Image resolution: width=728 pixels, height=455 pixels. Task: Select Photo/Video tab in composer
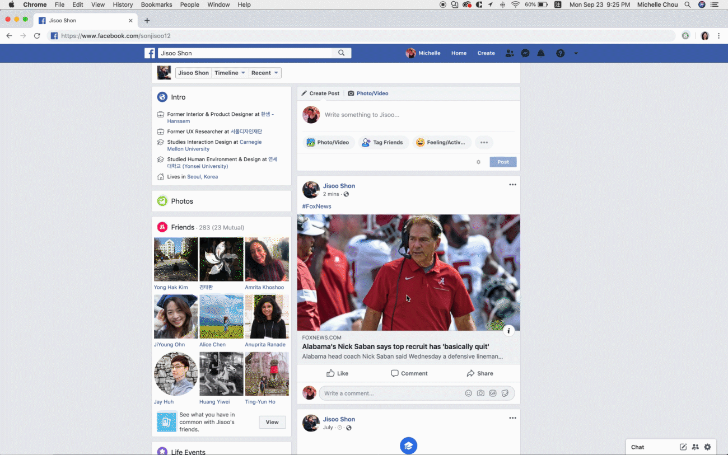[x=368, y=93]
